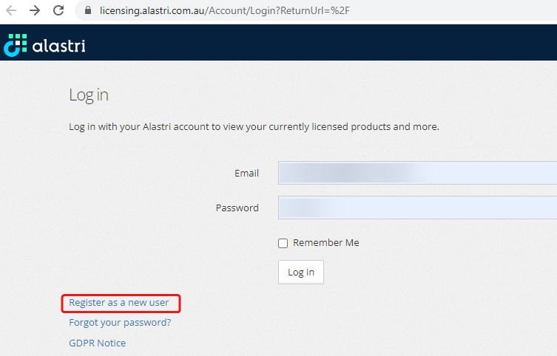Click the Alastri logo symbol
Screen dimensions: 557x356
tap(15, 45)
